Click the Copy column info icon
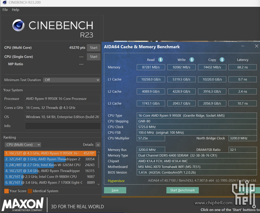Screen dimensions: 260x213 click(222, 59)
